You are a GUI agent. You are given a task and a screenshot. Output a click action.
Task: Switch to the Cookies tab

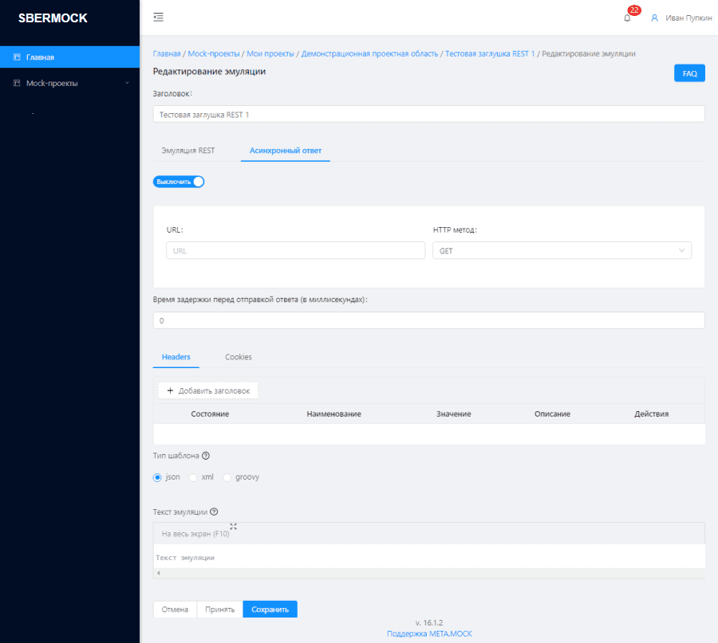coord(238,357)
